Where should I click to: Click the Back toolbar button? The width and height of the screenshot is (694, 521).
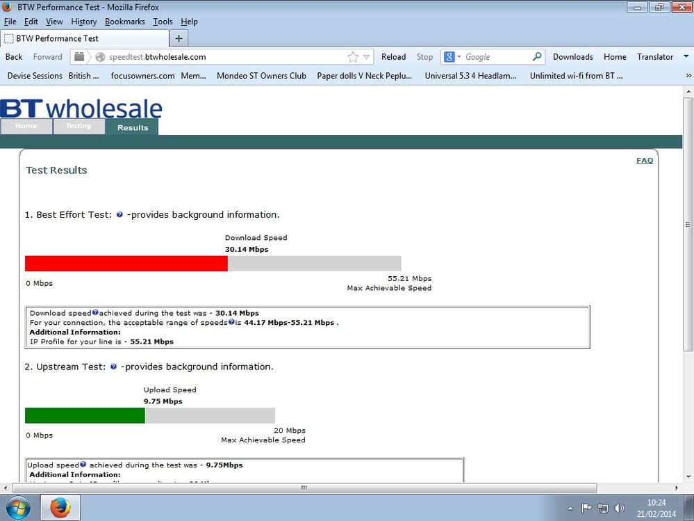tap(14, 57)
